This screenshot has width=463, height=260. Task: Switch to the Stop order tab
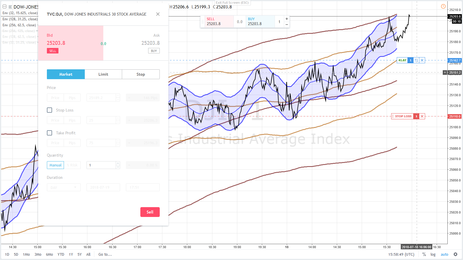click(x=141, y=74)
